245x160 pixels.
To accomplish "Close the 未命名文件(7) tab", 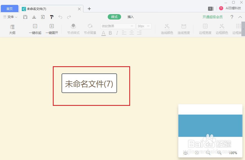I will [79, 9].
